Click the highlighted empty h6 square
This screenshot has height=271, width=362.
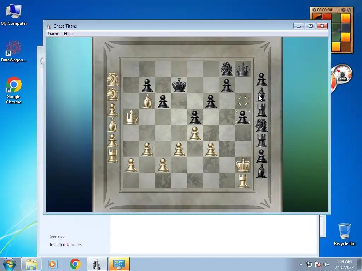(243, 101)
